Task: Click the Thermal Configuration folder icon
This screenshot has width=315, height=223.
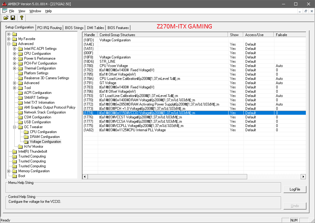Action: [x=20, y=68]
